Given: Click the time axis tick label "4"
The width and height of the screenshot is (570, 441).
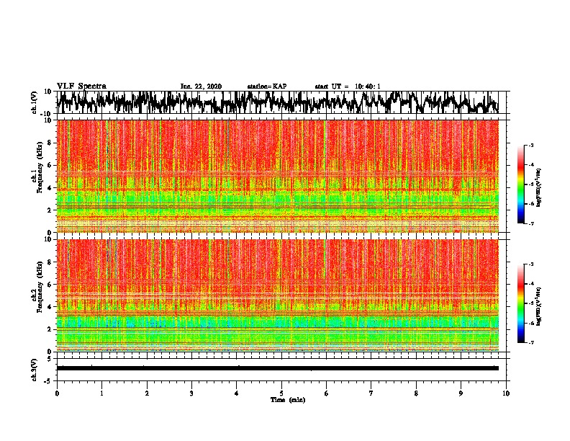Looking at the screenshot, I should 237,393.
